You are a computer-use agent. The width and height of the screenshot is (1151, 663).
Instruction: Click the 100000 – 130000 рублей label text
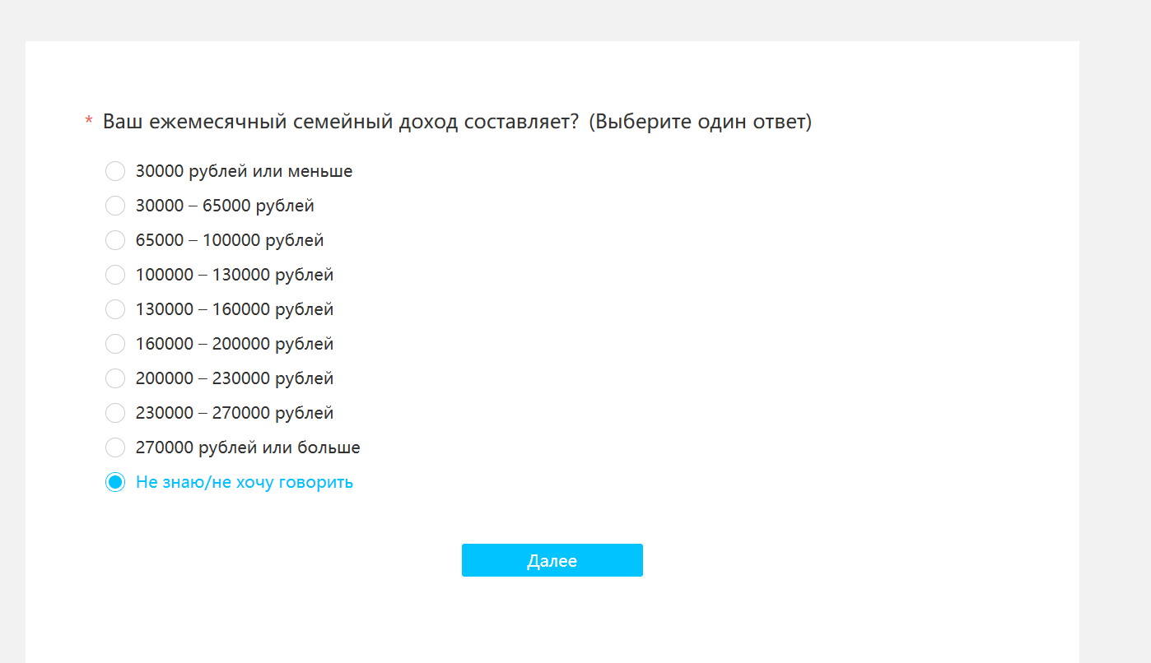click(x=235, y=275)
